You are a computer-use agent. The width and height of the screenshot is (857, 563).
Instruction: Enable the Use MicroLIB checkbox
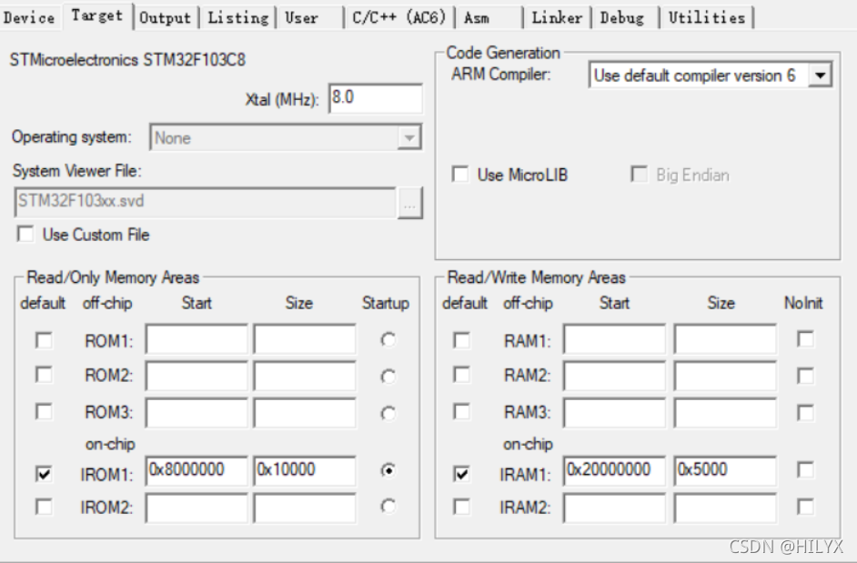(x=460, y=175)
